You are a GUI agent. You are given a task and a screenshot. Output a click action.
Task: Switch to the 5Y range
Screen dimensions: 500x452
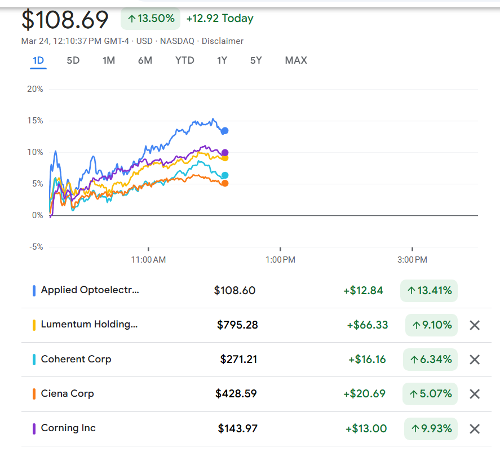click(256, 60)
